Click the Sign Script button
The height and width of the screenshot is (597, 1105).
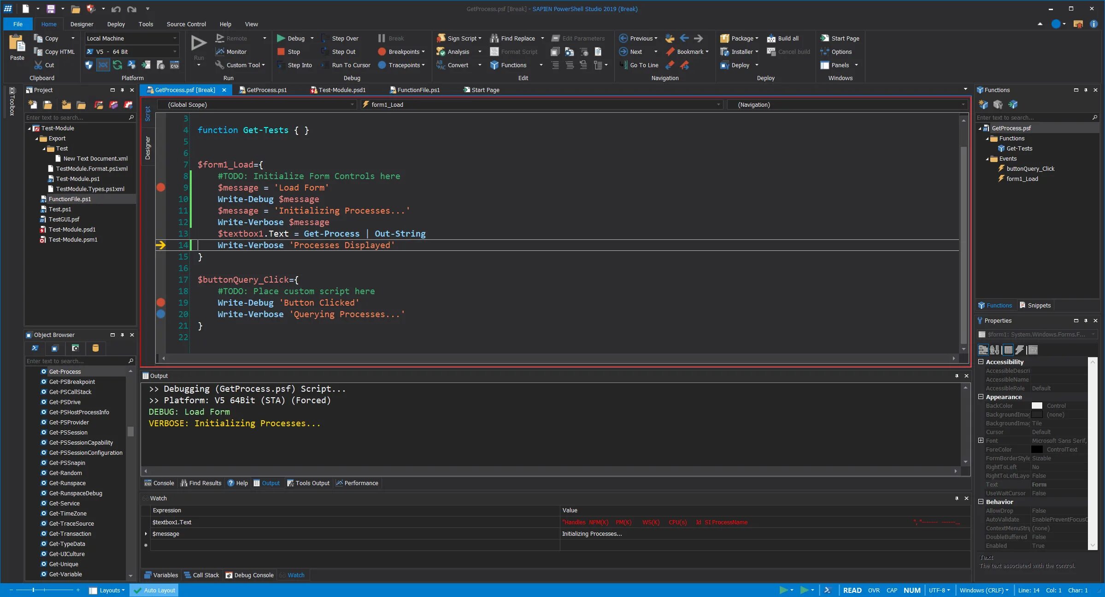(x=459, y=39)
